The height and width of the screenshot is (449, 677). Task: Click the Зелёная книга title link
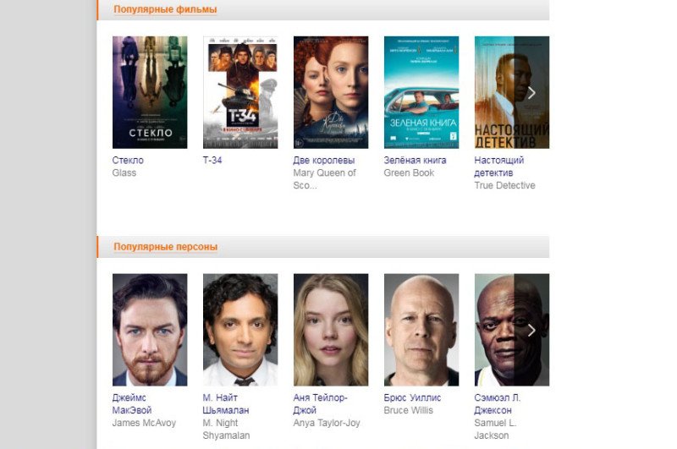tap(415, 160)
